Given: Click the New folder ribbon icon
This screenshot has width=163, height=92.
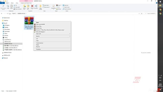Looking at the screenshot, I should [40, 7].
